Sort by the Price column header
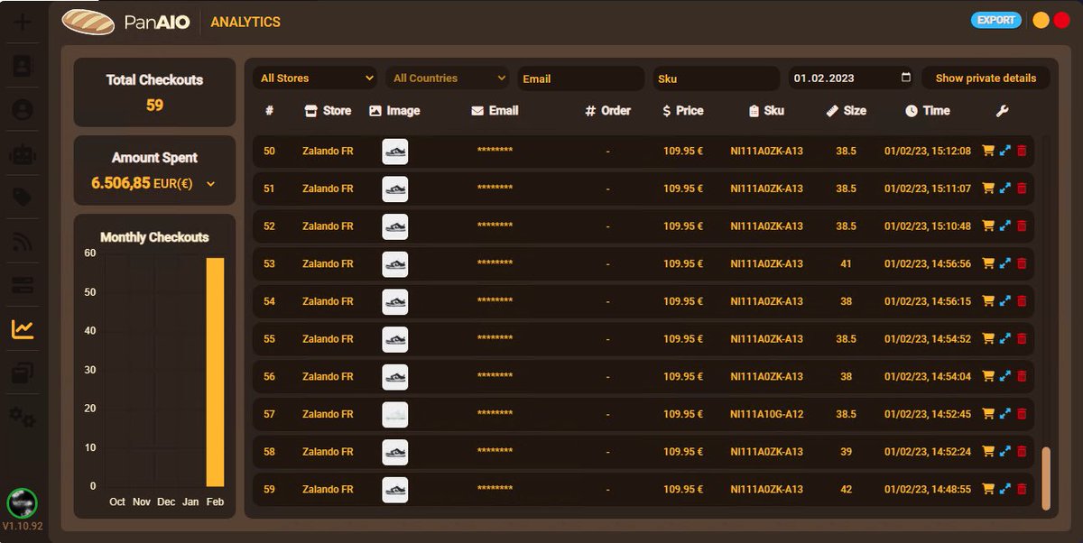The image size is (1083, 543). pos(682,111)
